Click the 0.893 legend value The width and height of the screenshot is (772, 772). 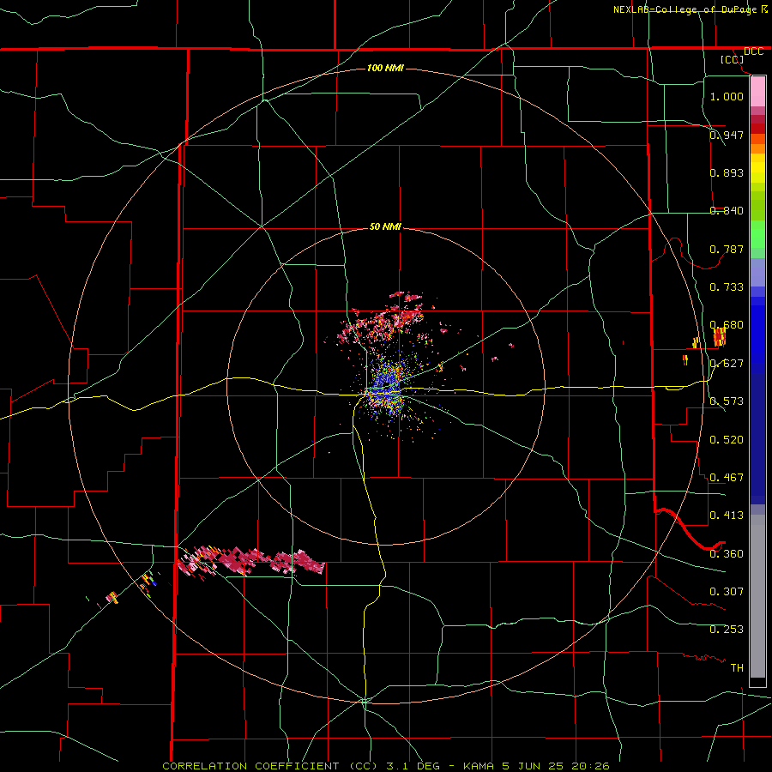727,172
